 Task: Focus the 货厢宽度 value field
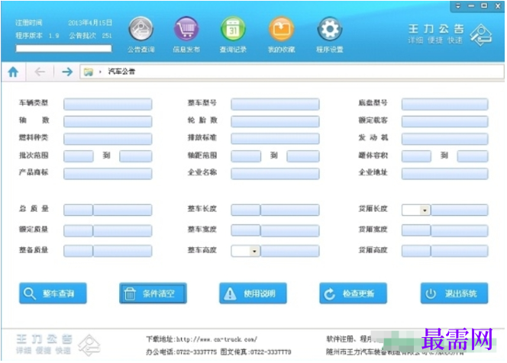460,230
